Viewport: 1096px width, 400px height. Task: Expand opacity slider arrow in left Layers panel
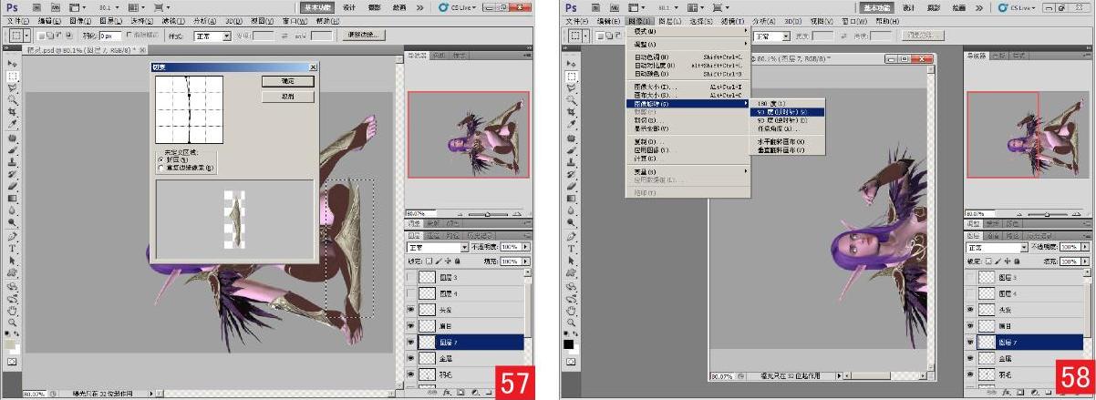(x=525, y=247)
